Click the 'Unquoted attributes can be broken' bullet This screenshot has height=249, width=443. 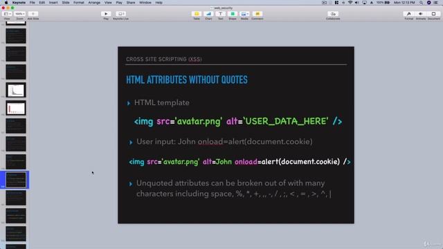click(233, 188)
